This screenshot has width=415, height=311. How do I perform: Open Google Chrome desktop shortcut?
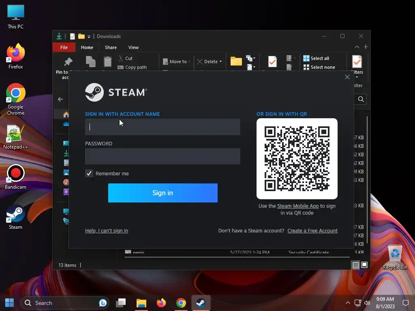point(16,100)
